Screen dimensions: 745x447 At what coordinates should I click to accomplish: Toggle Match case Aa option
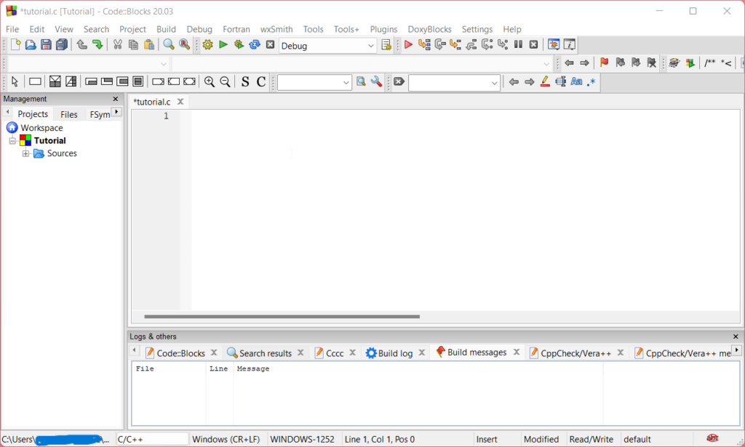[576, 81]
